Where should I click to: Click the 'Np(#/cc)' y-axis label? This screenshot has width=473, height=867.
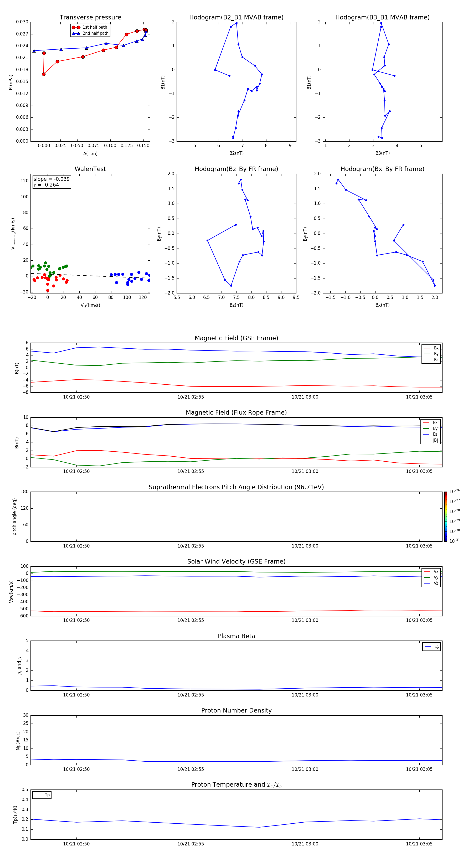click(x=18, y=740)
